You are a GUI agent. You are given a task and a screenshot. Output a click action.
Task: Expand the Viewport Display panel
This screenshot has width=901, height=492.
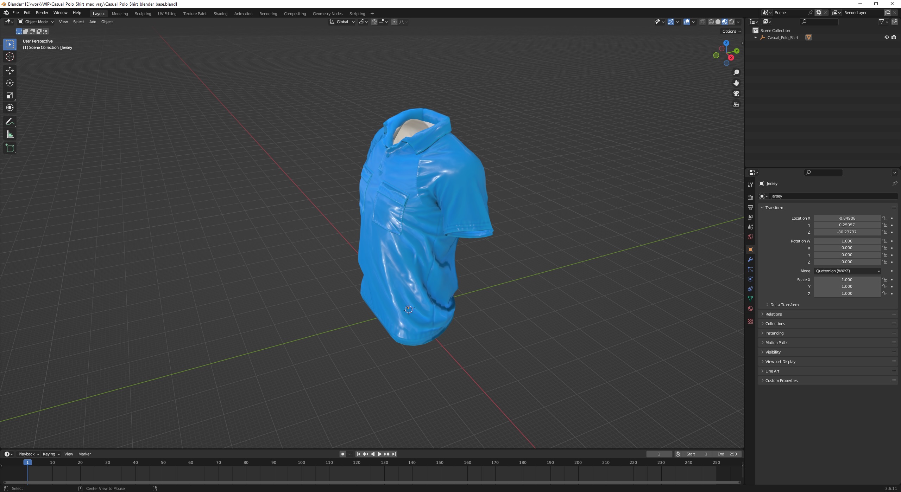pos(780,362)
